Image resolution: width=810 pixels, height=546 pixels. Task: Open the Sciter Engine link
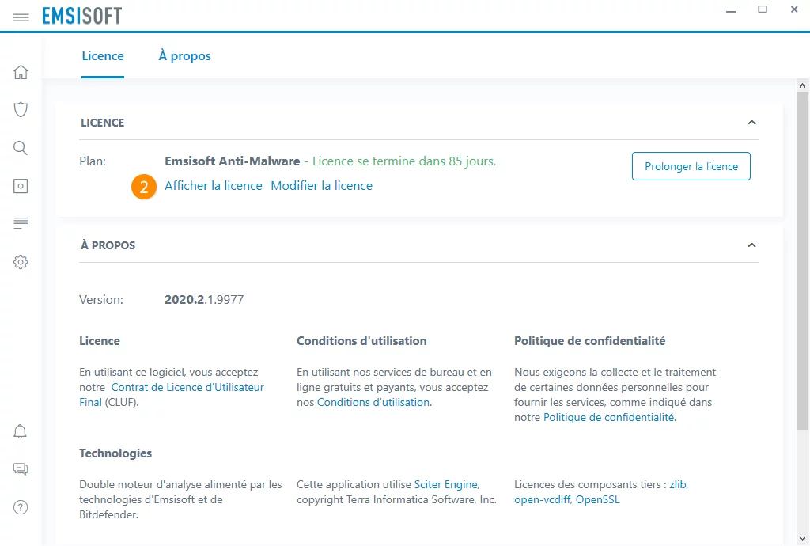pyautogui.click(x=446, y=484)
